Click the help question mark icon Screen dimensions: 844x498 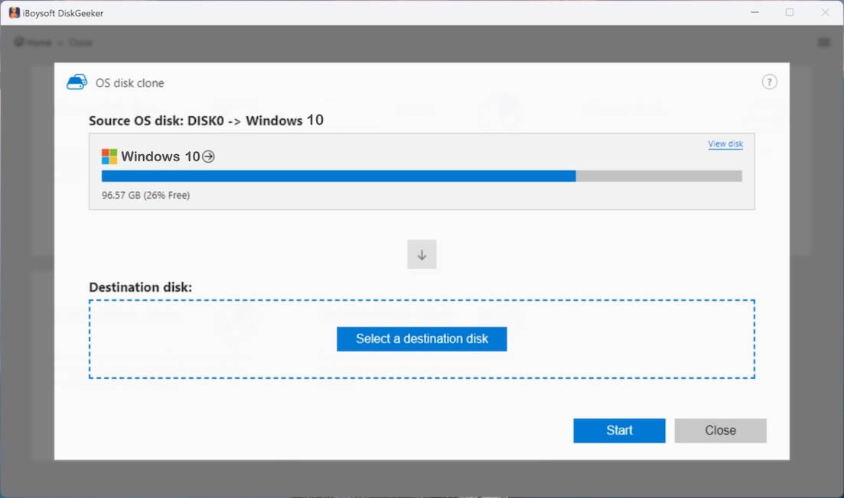[769, 81]
